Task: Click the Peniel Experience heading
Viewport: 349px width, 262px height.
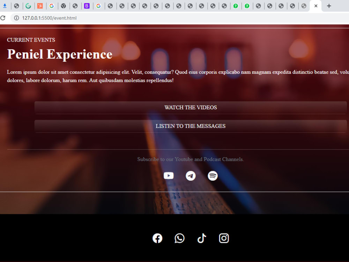Action: click(60, 54)
